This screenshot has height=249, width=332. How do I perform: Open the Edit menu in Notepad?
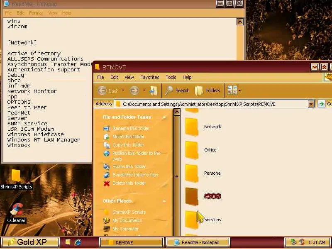click(x=20, y=13)
